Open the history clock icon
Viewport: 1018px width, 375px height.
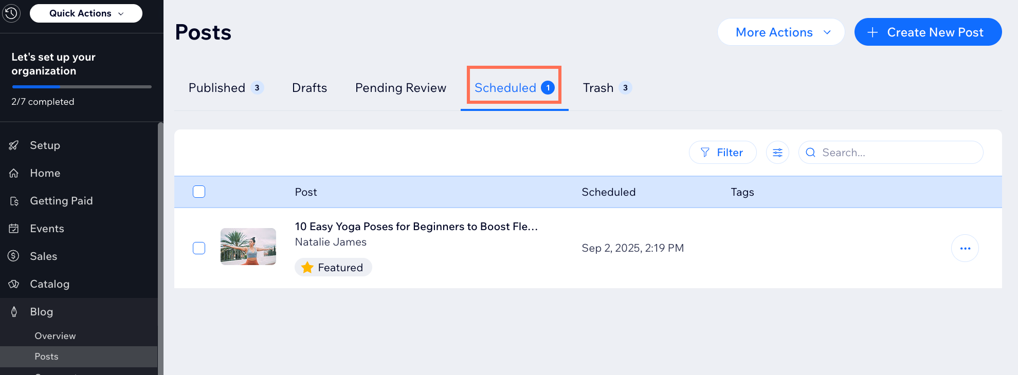[x=11, y=13]
